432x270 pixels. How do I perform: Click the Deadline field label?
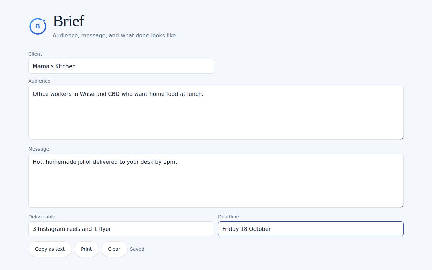[x=228, y=217]
